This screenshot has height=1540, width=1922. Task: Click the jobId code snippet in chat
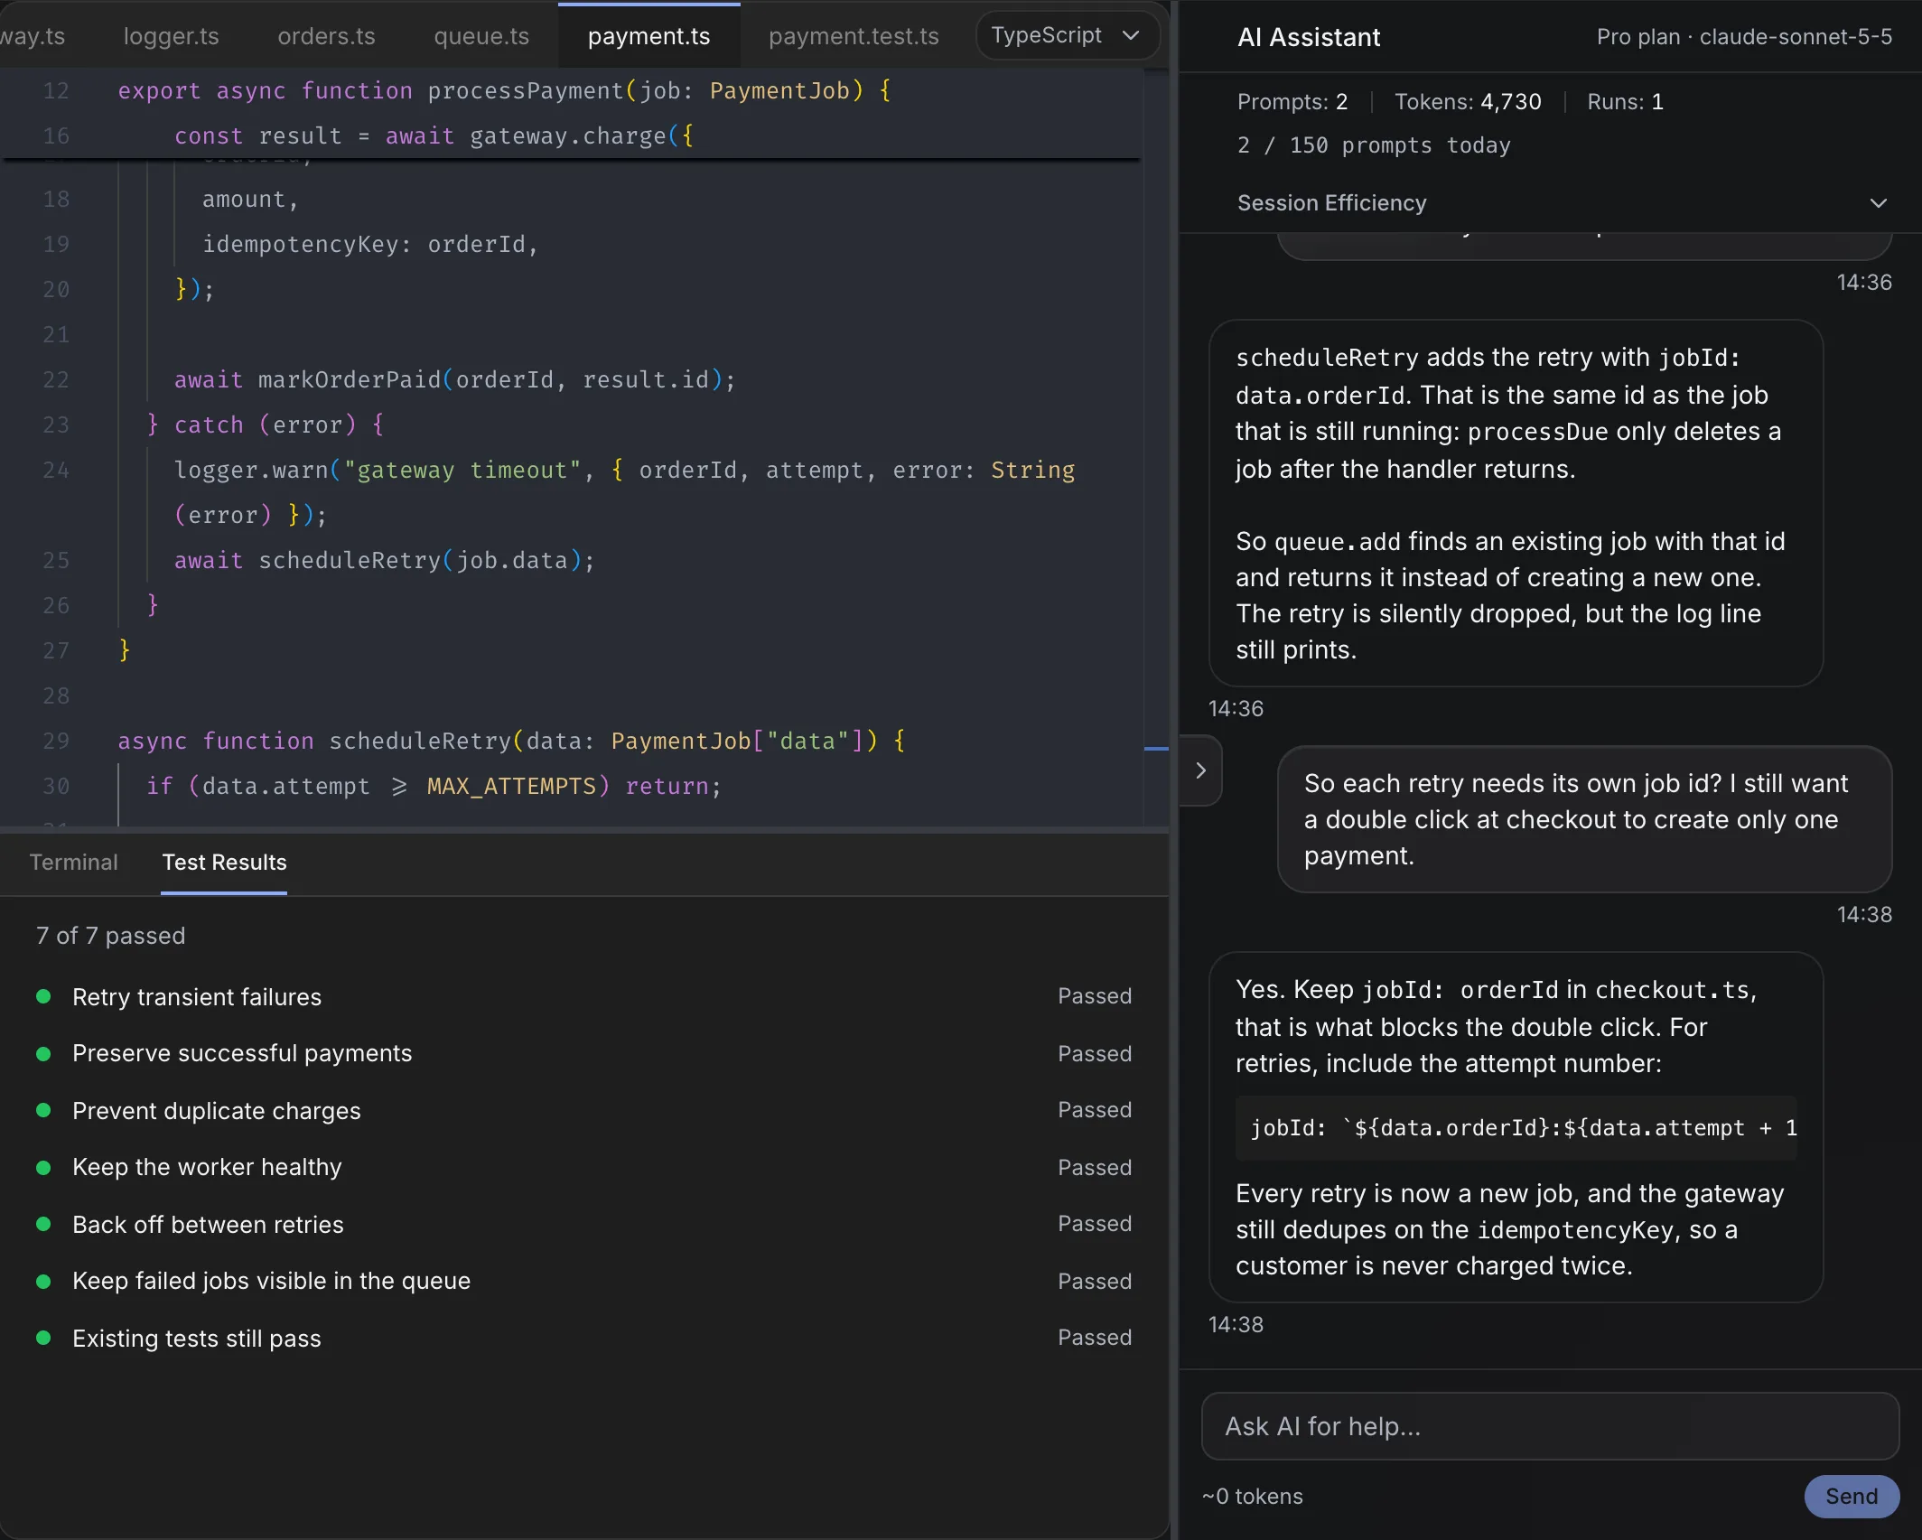[1516, 1127]
